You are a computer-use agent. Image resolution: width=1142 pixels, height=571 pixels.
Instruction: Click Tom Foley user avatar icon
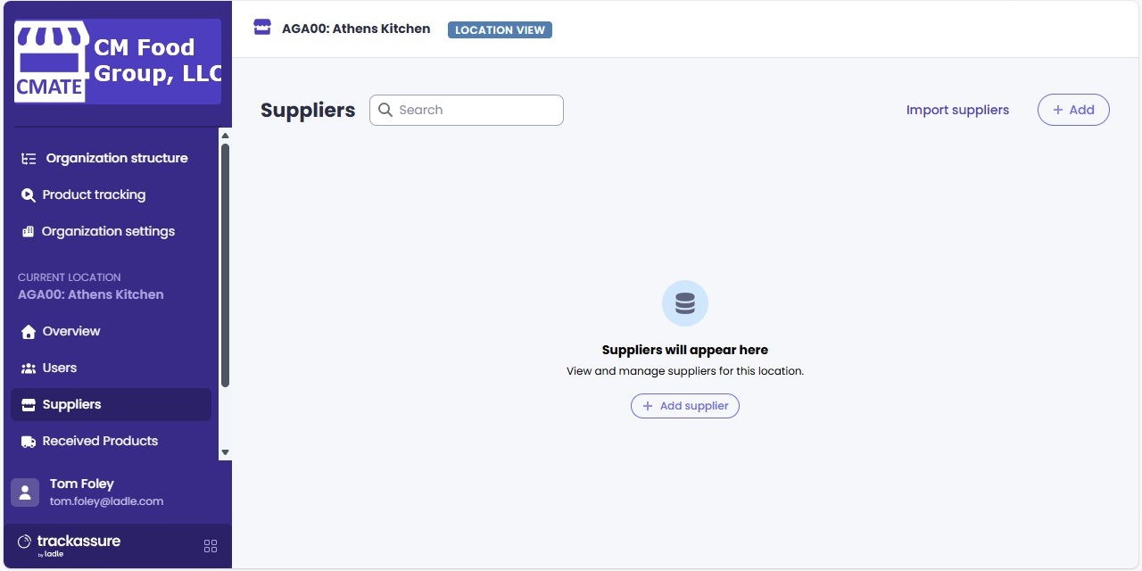[25, 492]
